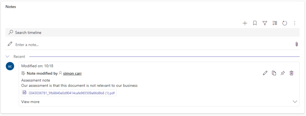Click the Search timeline field
This screenshot has height=116, width=306.
tap(152, 32)
